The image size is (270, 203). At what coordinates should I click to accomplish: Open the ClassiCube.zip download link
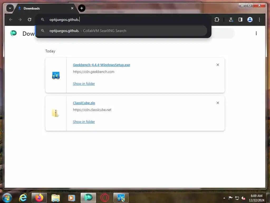[84, 103]
